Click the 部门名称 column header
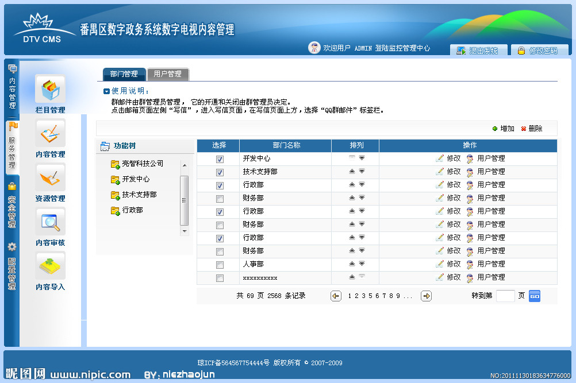 [x=286, y=146]
